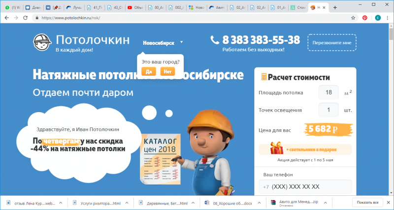Click the address bar URL
The height and width of the screenshot is (210, 394).
pyautogui.click(x=71, y=18)
